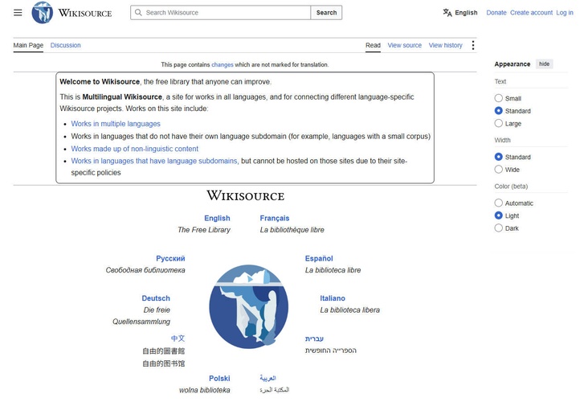The width and height of the screenshot is (588, 402).
Task: Open the language selector icon
Action: pos(447,12)
